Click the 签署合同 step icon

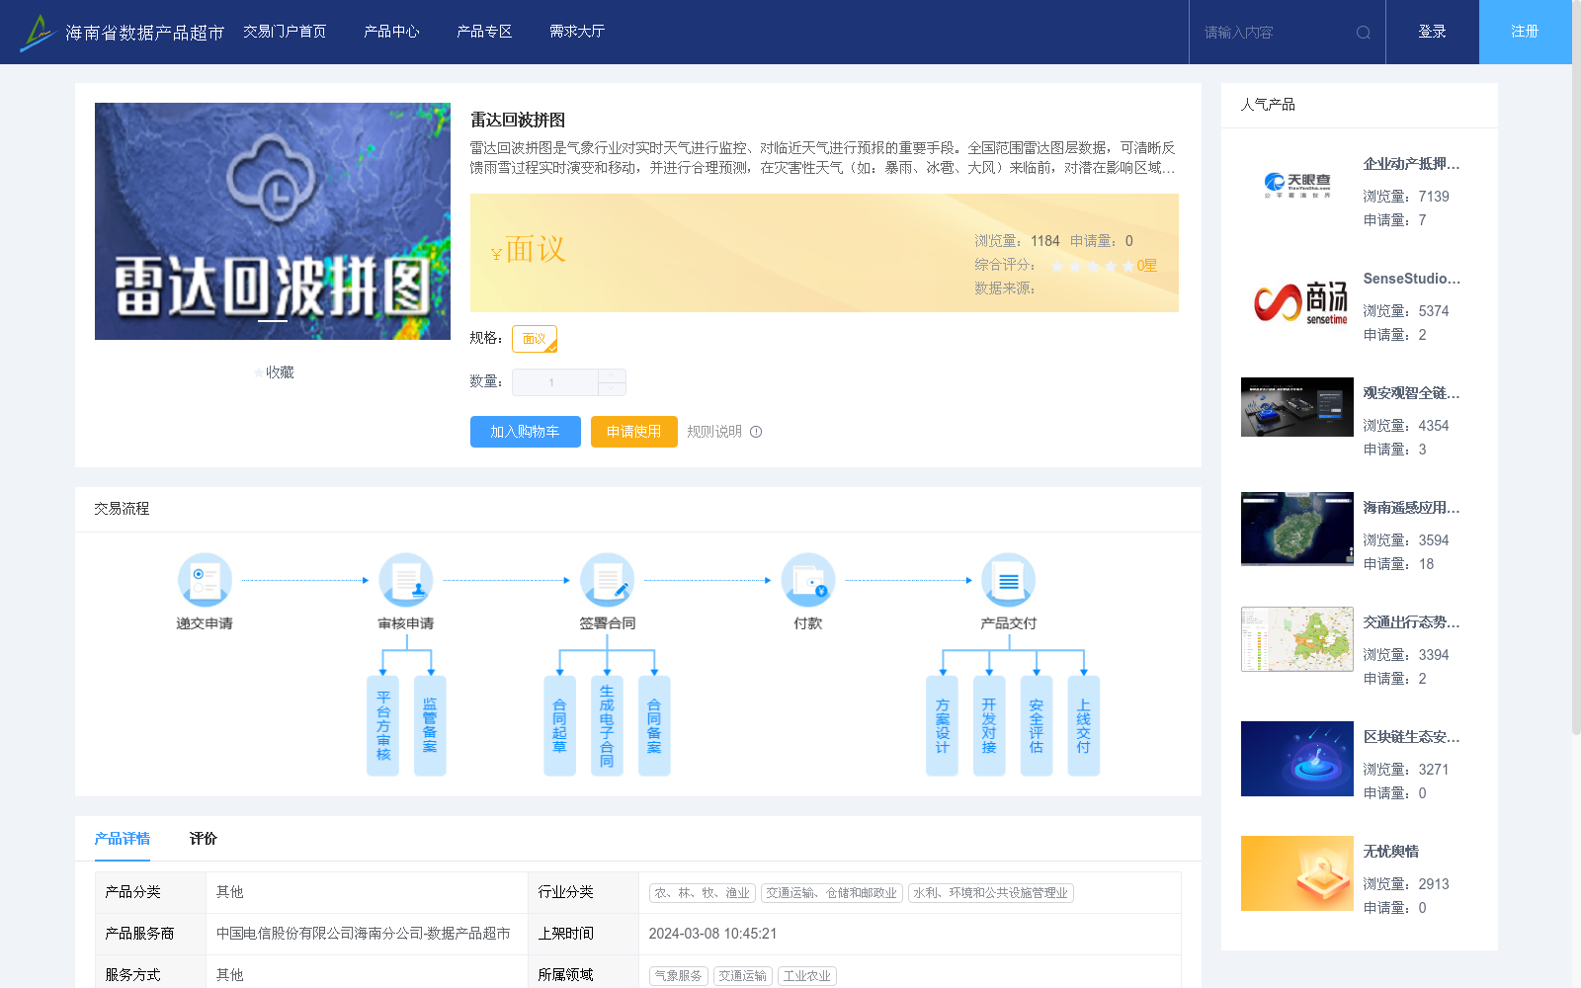[607, 580]
